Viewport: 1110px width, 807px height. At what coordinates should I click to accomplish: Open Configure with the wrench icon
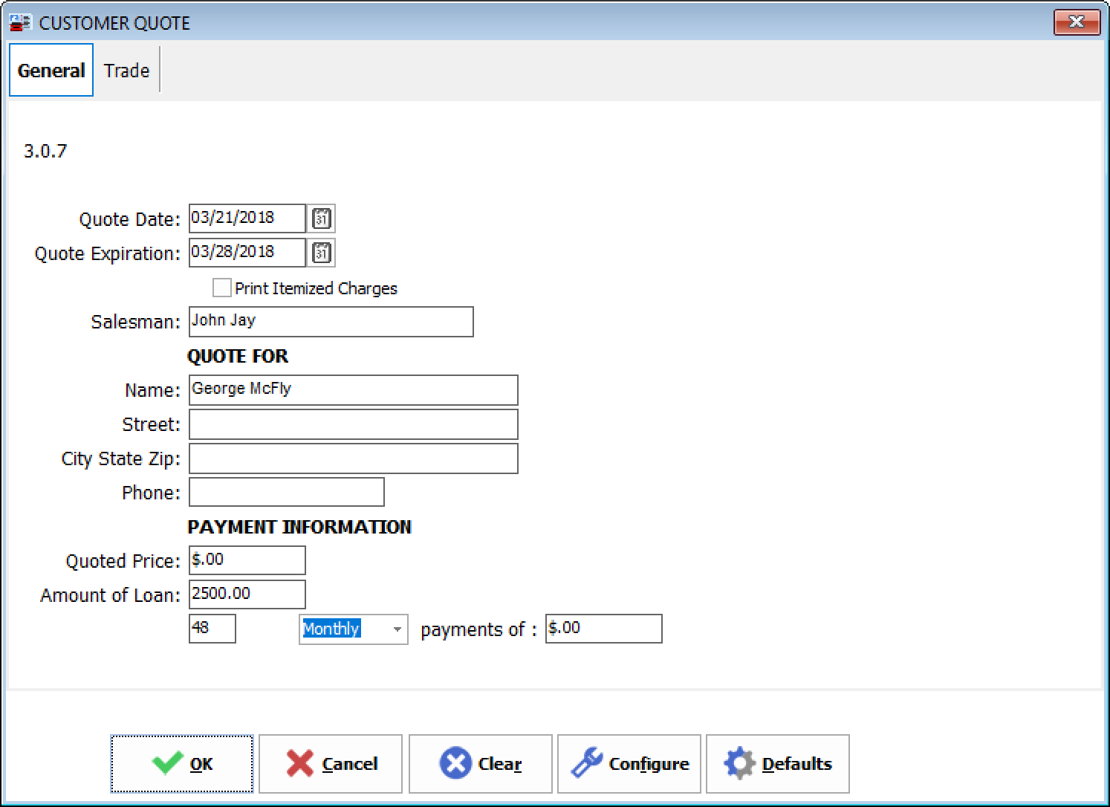point(629,764)
